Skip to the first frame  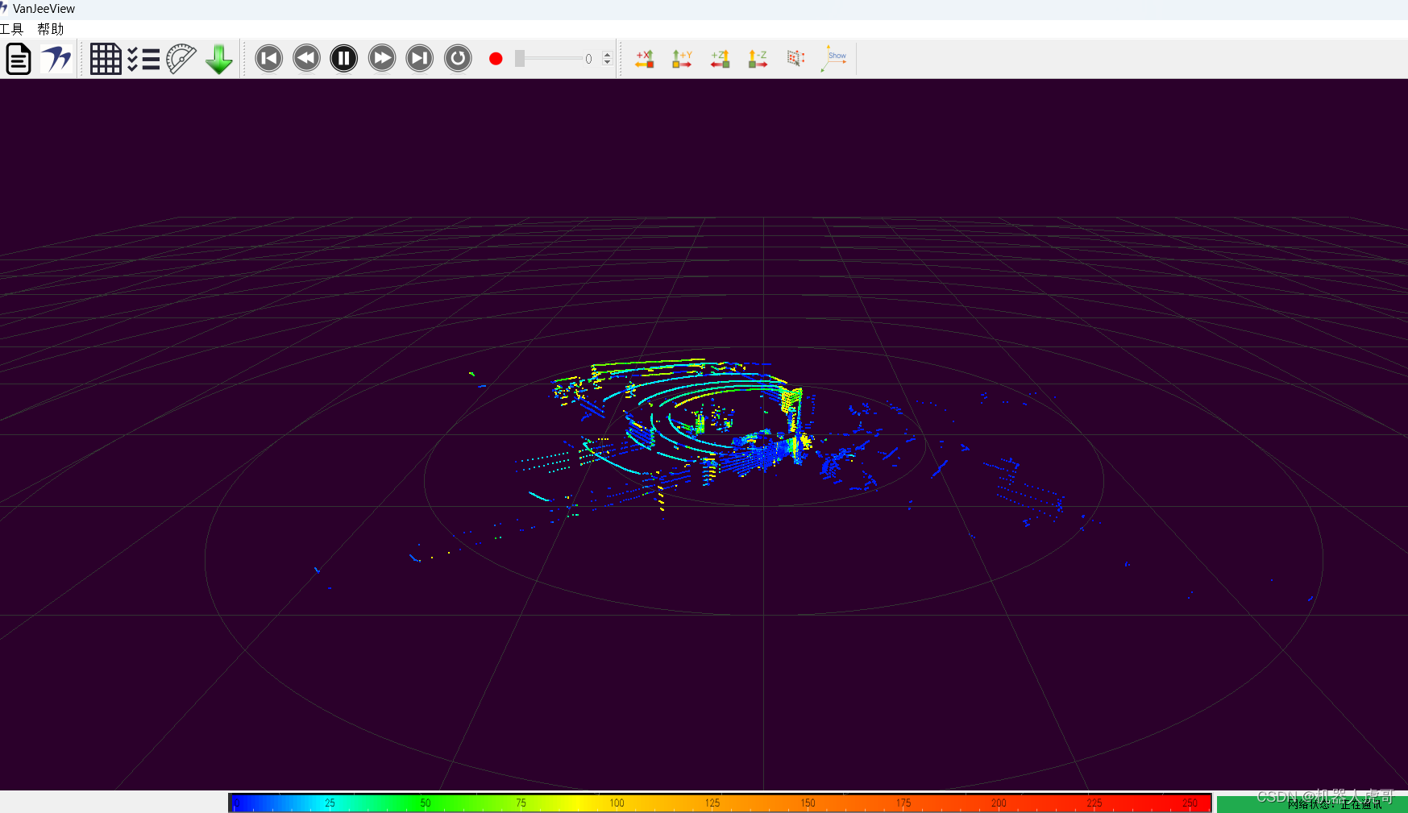(269, 58)
